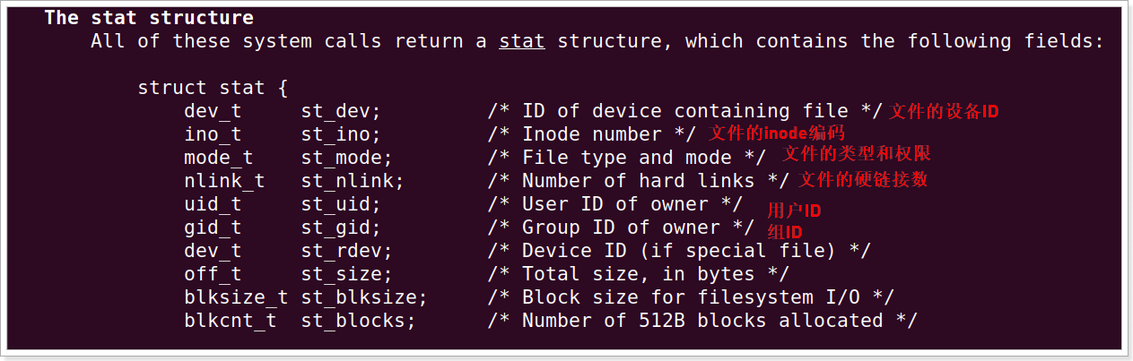
Task: Click the red annotation 用户ID
Action: 794,211
